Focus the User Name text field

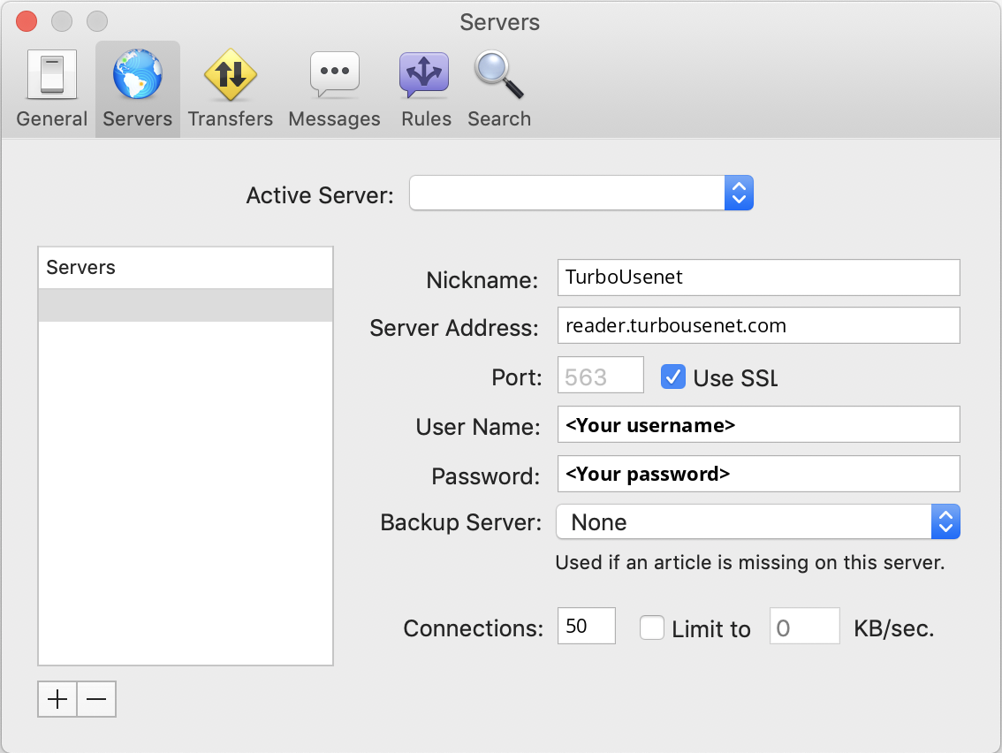(x=758, y=425)
